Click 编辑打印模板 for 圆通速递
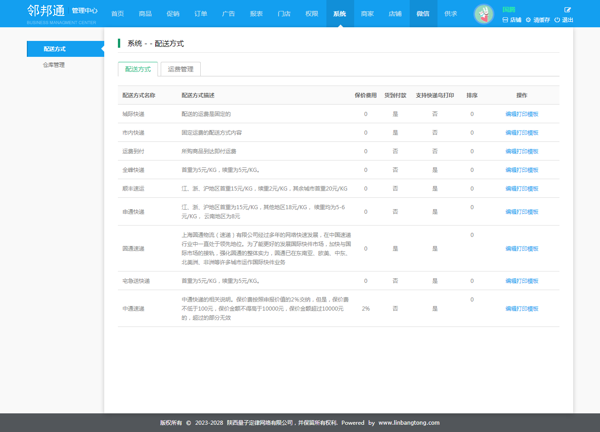Screen dimensions: 600x432 pyautogui.click(x=522, y=249)
